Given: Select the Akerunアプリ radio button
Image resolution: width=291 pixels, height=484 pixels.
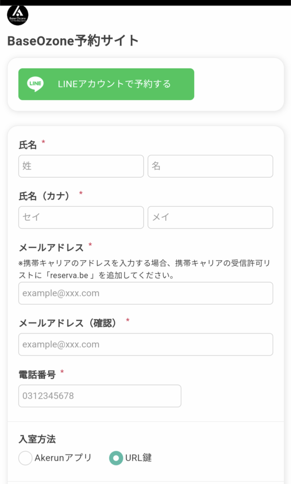Looking at the screenshot, I should (26, 458).
